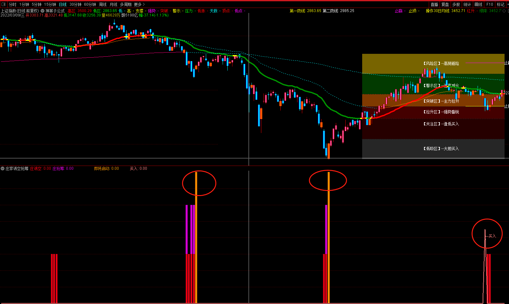509x304 pixels.
Task: Click the 上证指数(日线.前复权) title text
Action: pyautogui.click(x=20, y=11)
